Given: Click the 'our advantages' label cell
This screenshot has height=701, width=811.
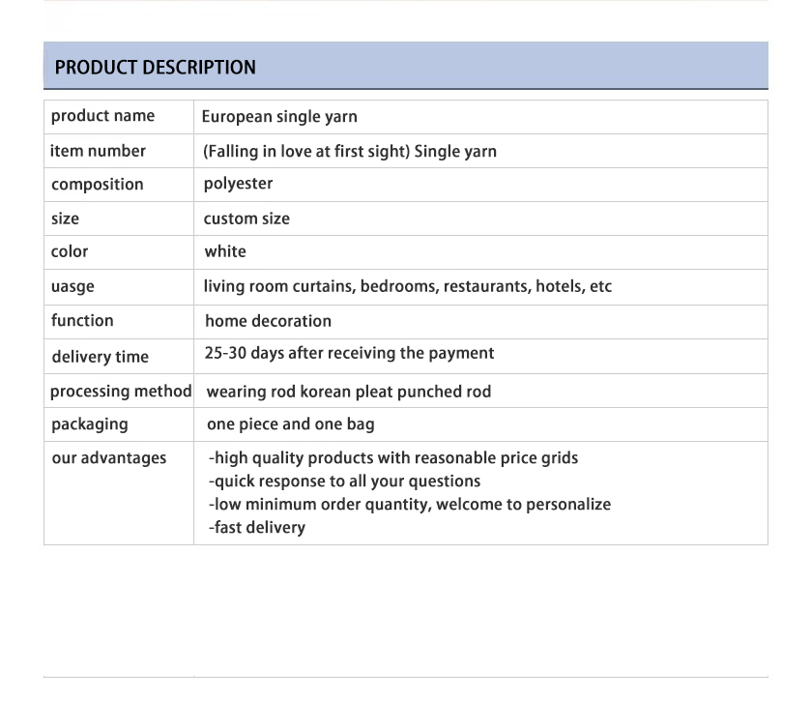Looking at the screenshot, I should [108, 458].
